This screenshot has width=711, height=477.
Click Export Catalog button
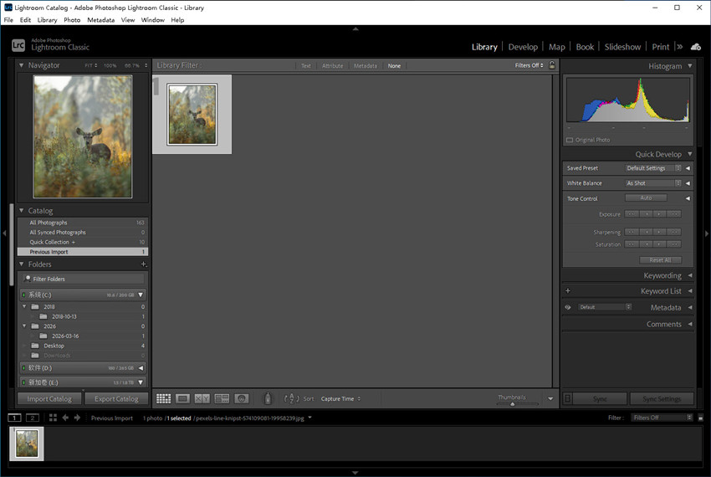click(x=116, y=398)
